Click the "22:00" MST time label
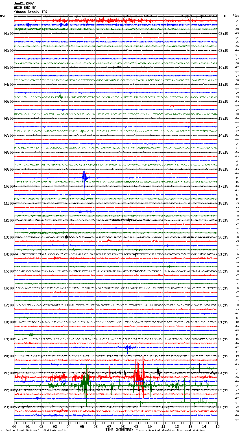 click(x=9, y=390)
